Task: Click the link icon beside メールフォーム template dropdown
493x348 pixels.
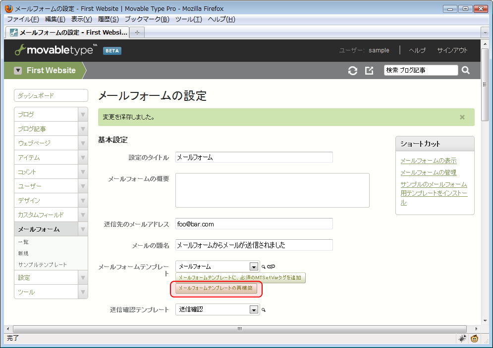Action: click(x=271, y=267)
